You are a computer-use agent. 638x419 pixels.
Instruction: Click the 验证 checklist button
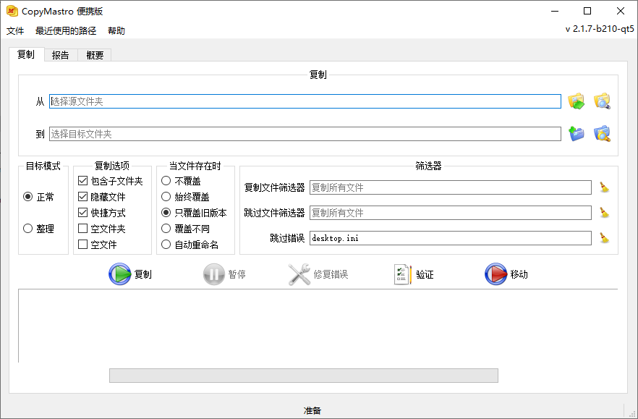(414, 274)
